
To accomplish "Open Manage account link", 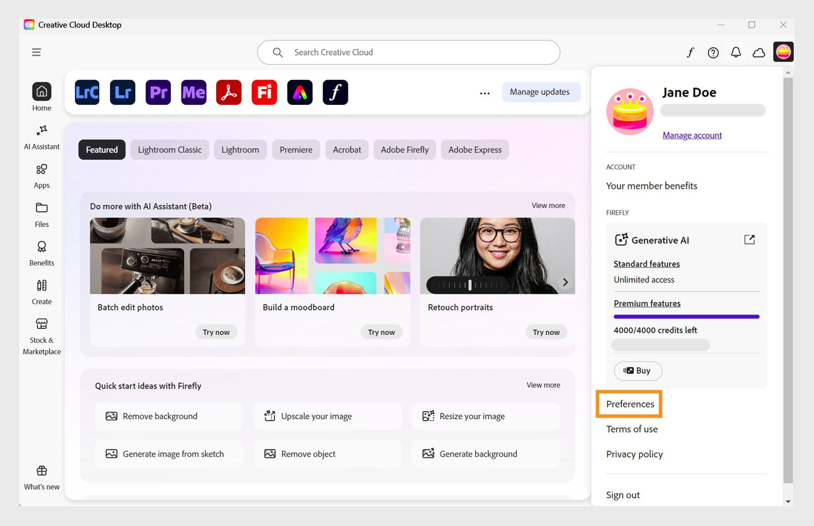I will point(692,135).
